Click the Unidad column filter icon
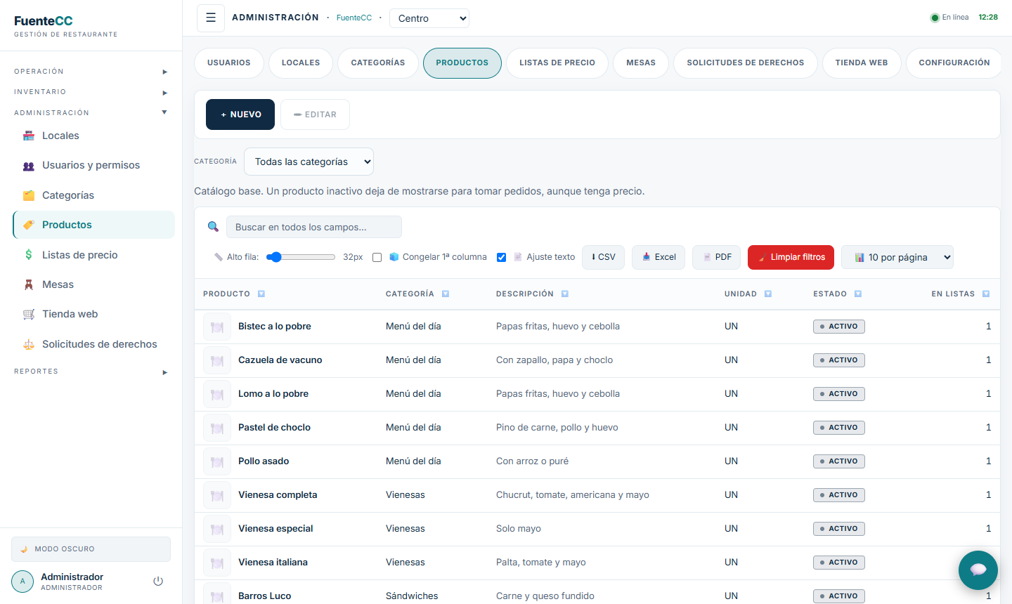This screenshot has width=1012, height=604. [x=768, y=294]
